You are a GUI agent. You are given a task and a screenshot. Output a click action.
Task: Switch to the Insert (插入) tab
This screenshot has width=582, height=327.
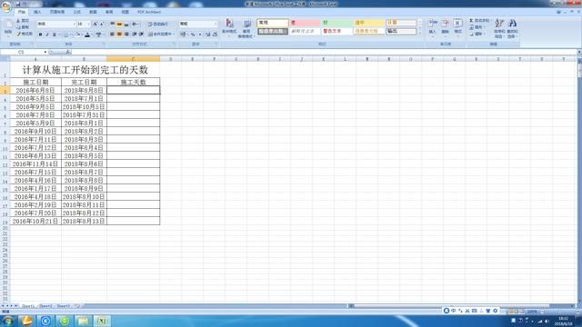click(x=37, y=12)
